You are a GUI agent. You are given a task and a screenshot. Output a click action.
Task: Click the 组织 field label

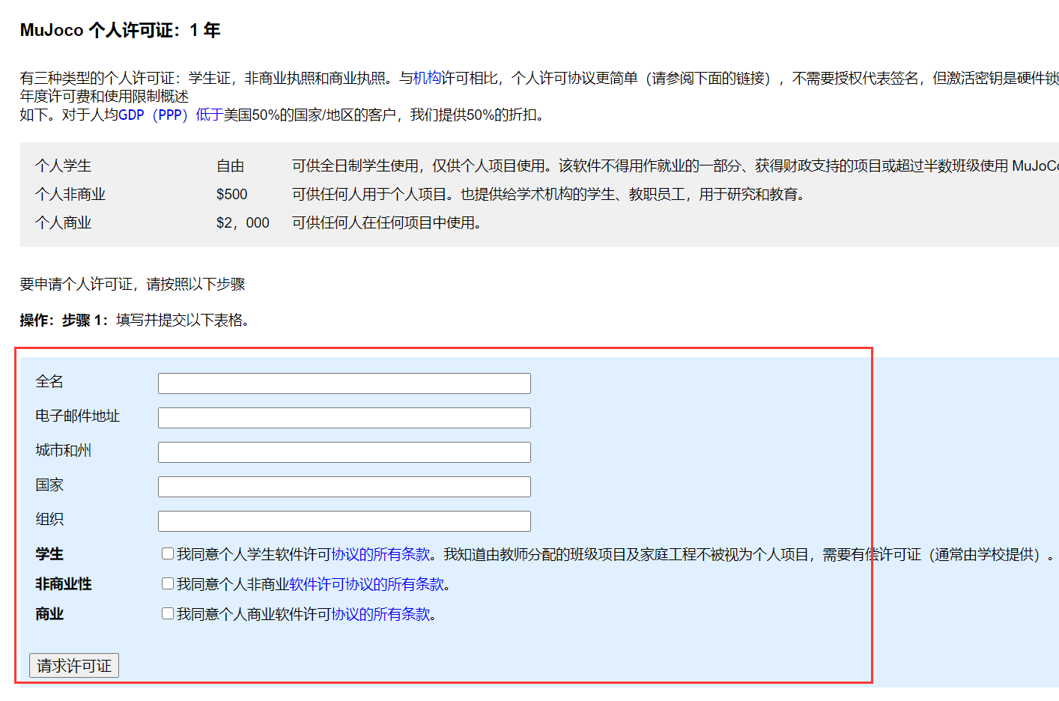pos(49,520)
